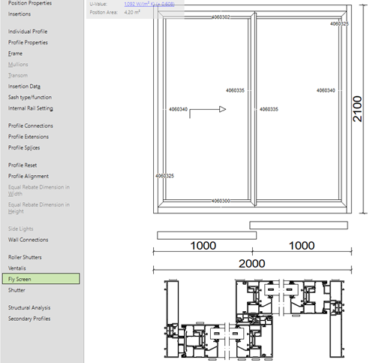Select Profile Connections
This screenshot has height=363, width=385.
click(x=31, y=126)
